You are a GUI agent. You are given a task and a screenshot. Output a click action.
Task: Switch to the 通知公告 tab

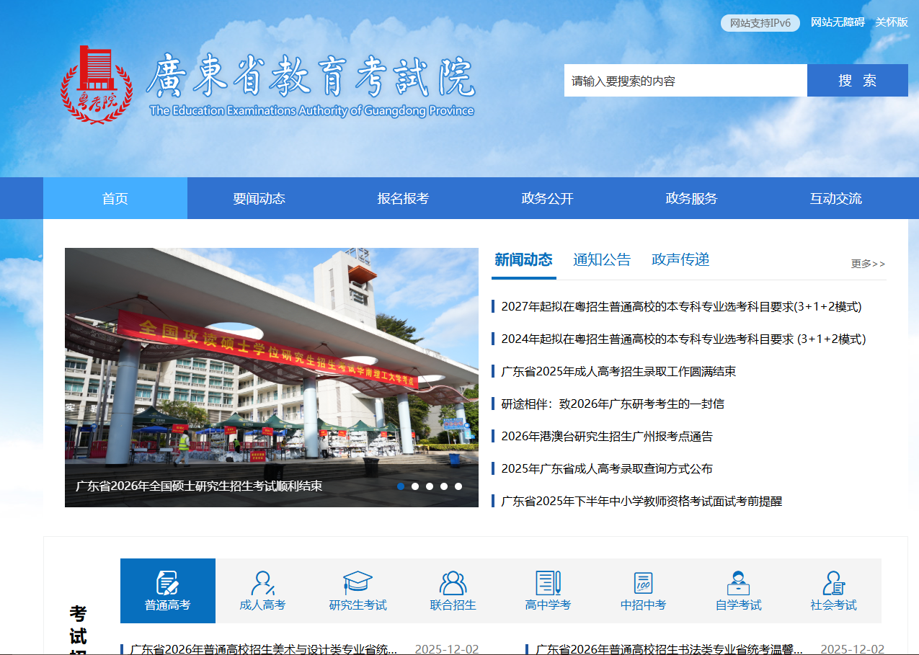coord(602,260)
